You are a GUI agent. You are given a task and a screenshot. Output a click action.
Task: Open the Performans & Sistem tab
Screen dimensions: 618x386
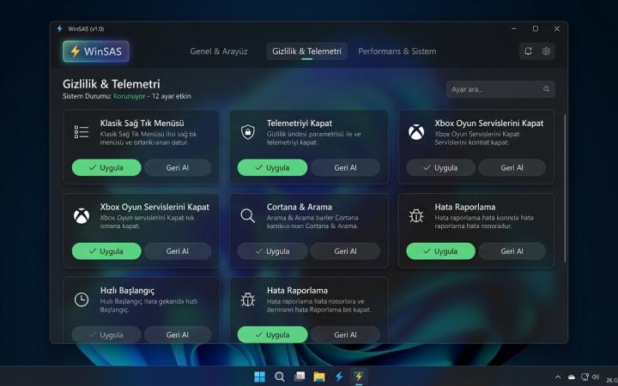click(397, 51)
